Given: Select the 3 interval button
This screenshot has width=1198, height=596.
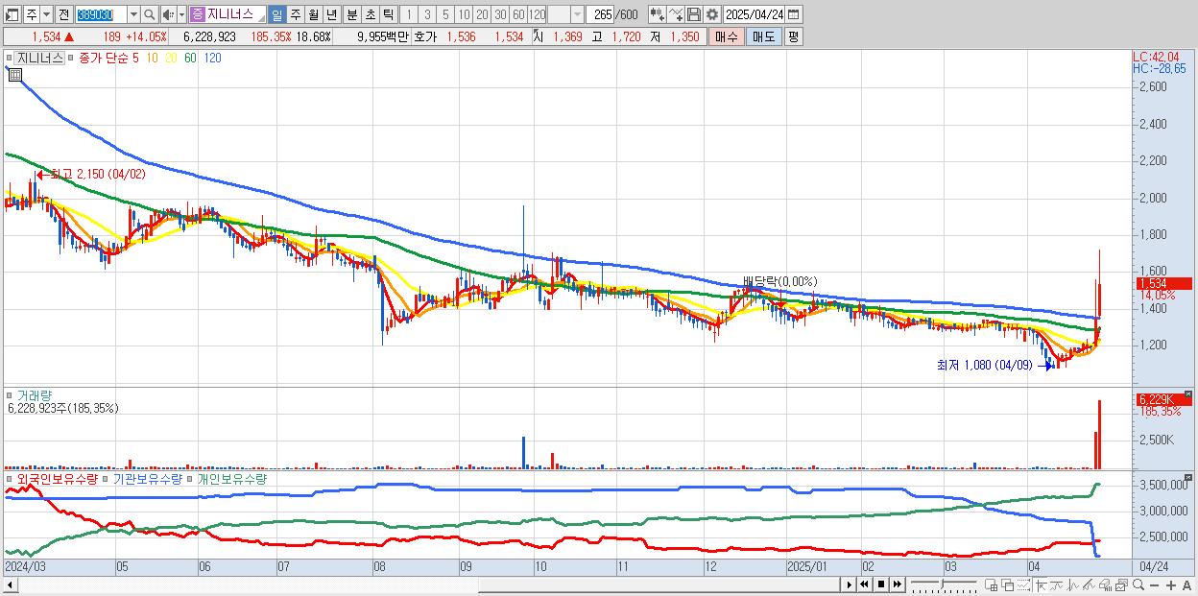Looking at the screenshot, I should click(427, 14).
